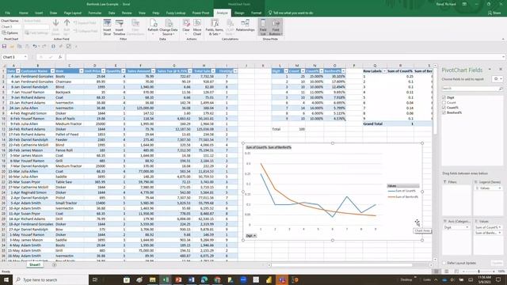This screenshot has height=285, width=507.
Task: Click the Sum of Benford% chart button
Action: 280,147
